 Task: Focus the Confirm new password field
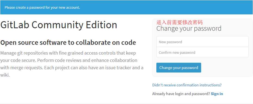pos(202,52)
